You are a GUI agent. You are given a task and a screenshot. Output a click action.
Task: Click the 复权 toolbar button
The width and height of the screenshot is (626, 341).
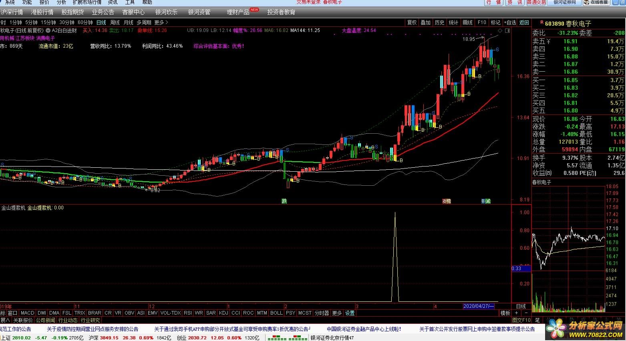tap(412, 22)
